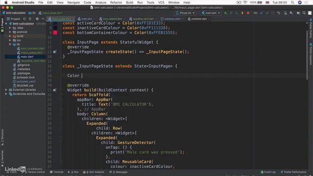
Task: Click the inactiveCardColour dark swatch on line 8
Action: coord(55,28)
